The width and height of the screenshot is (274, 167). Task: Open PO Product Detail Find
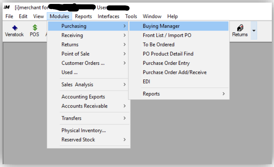click(x=179, y=54)
